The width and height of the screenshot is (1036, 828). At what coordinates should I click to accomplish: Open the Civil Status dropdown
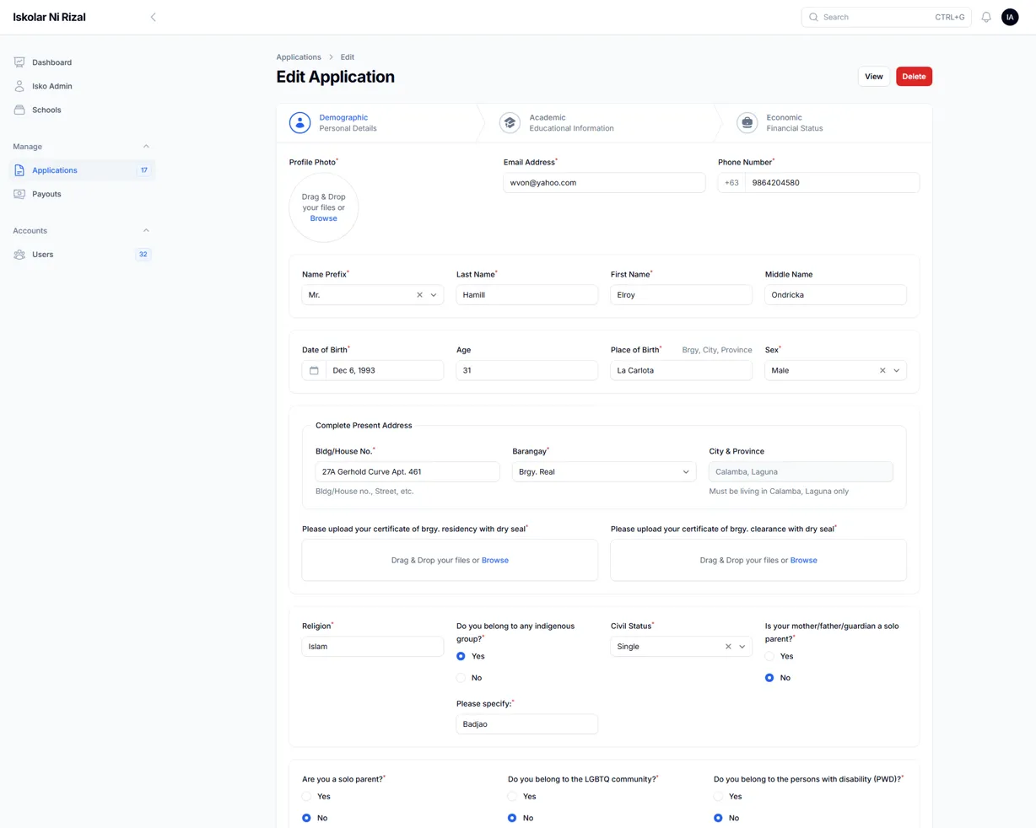(x=742, y=647)
